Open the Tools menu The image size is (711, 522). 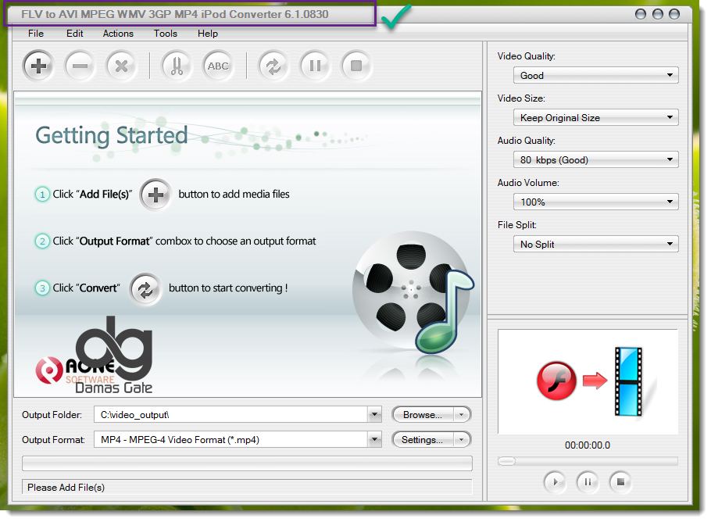pos(165,34)
